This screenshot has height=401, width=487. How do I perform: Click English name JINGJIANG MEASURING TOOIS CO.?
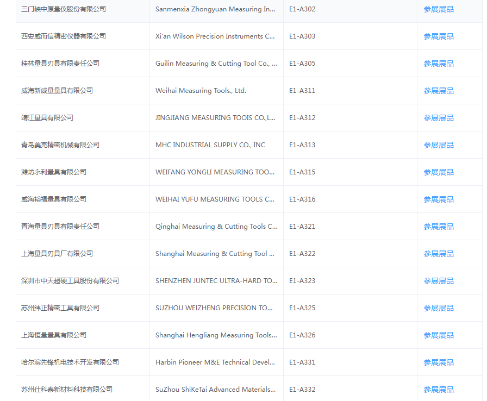coord(215,117)
